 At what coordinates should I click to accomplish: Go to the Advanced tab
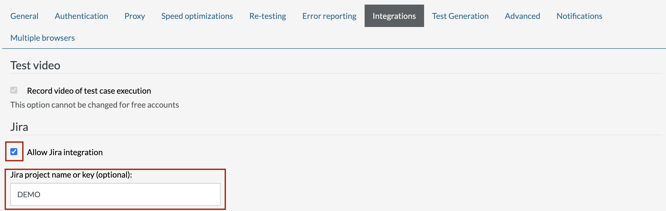point(522,16)
